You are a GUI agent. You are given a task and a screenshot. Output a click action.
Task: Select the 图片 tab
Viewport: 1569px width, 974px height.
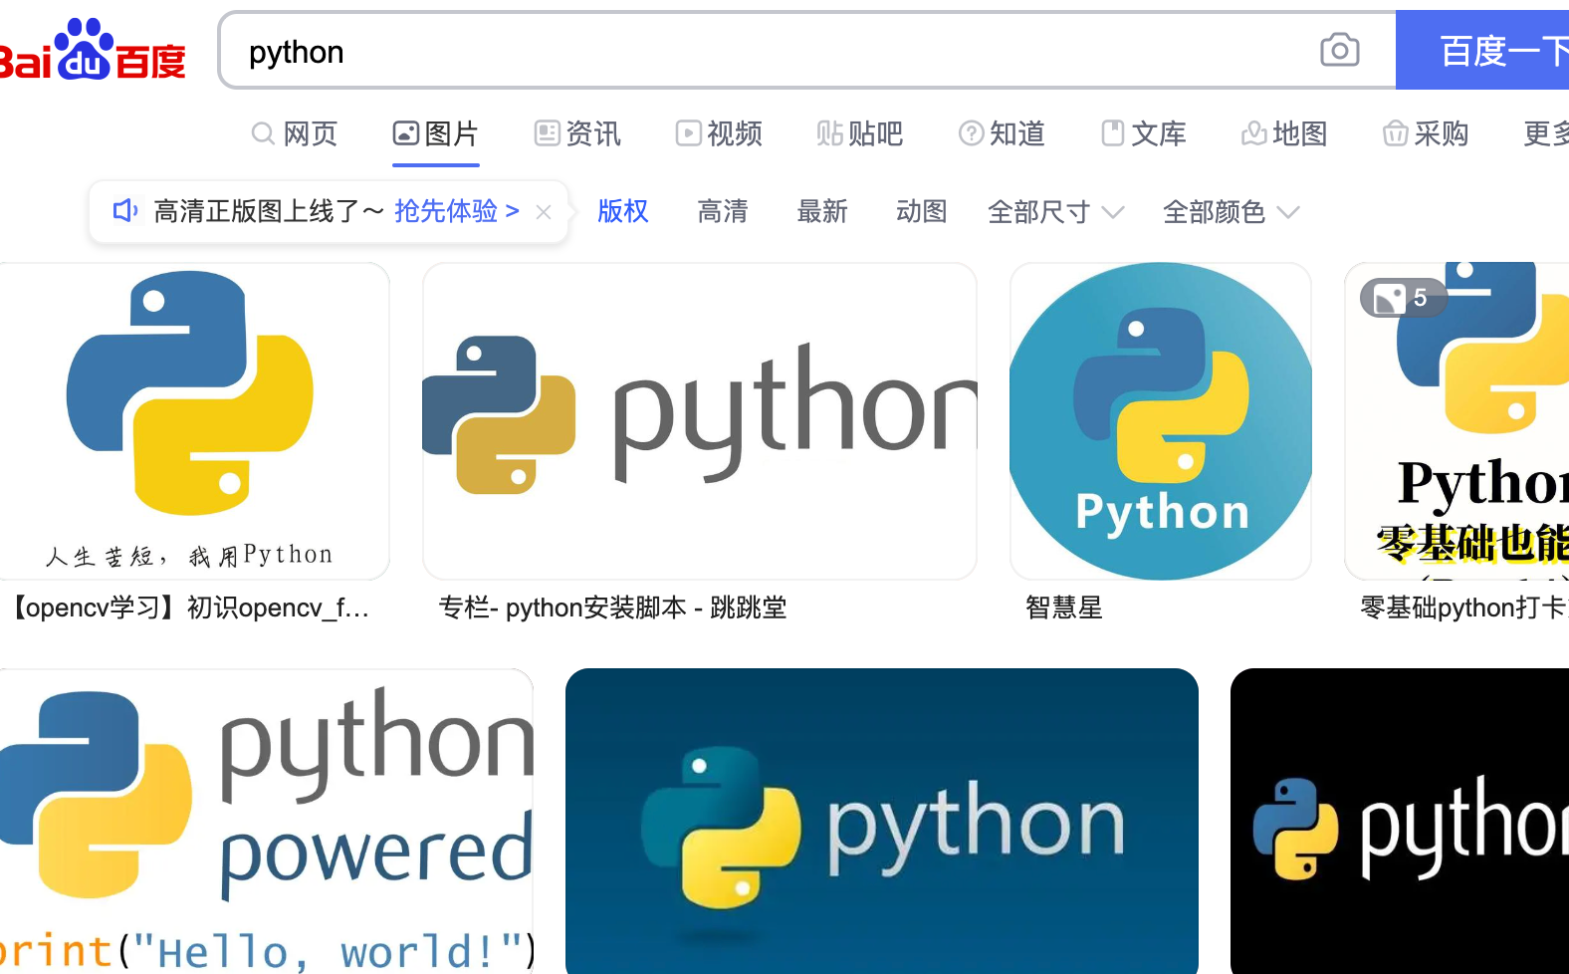[x=436, y=133]
